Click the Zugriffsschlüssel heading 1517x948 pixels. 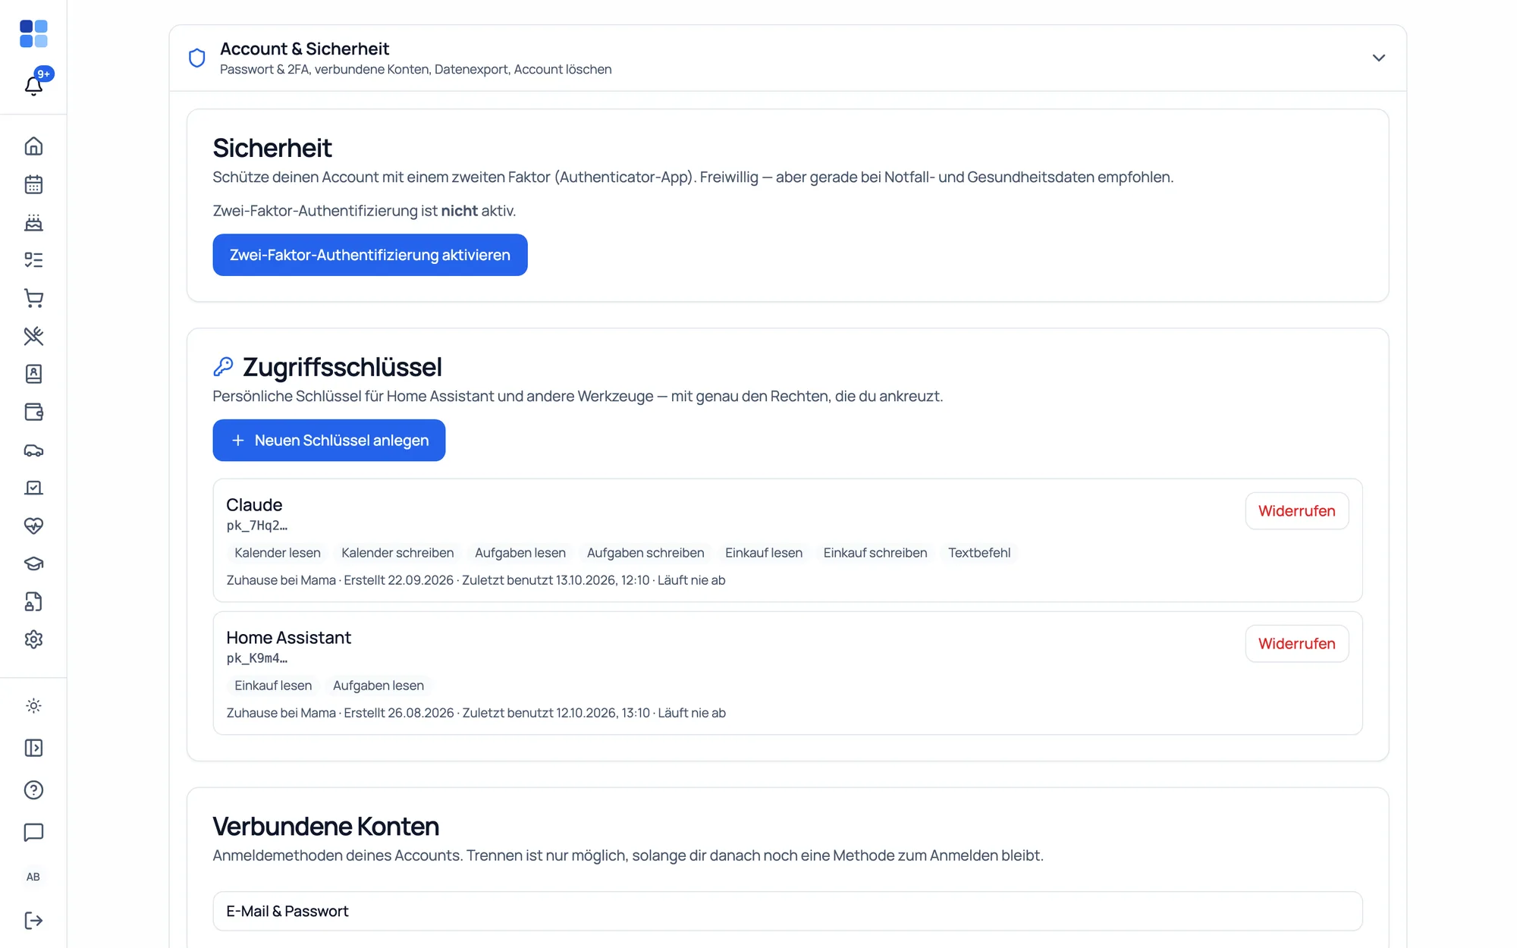(342, 367)
